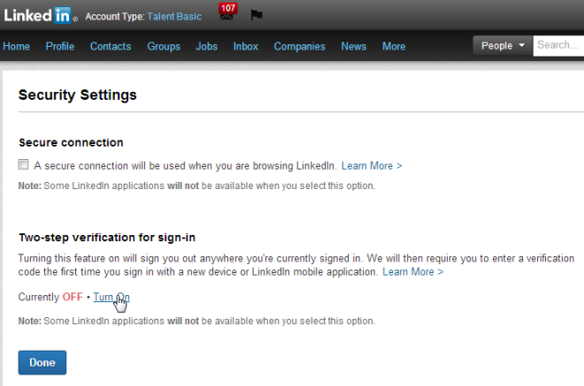Open the Contacts menu
Image resolution: width=584 pixels, height=386 pixels.
click(x=111, y=46)
